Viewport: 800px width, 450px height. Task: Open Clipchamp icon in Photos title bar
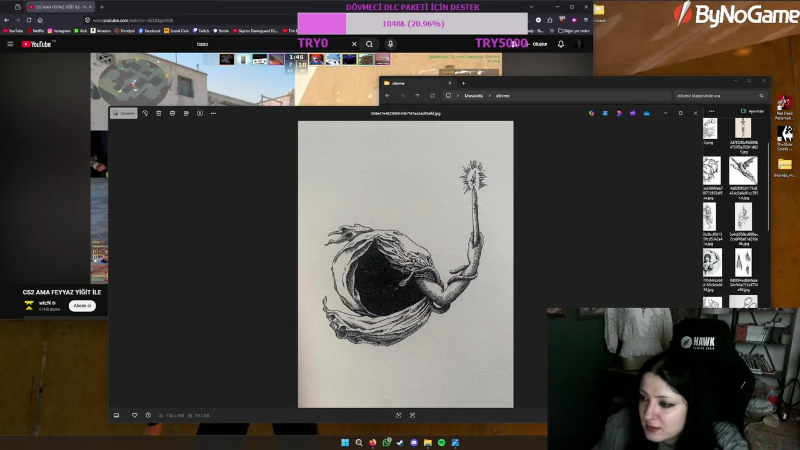coord(632,113)
